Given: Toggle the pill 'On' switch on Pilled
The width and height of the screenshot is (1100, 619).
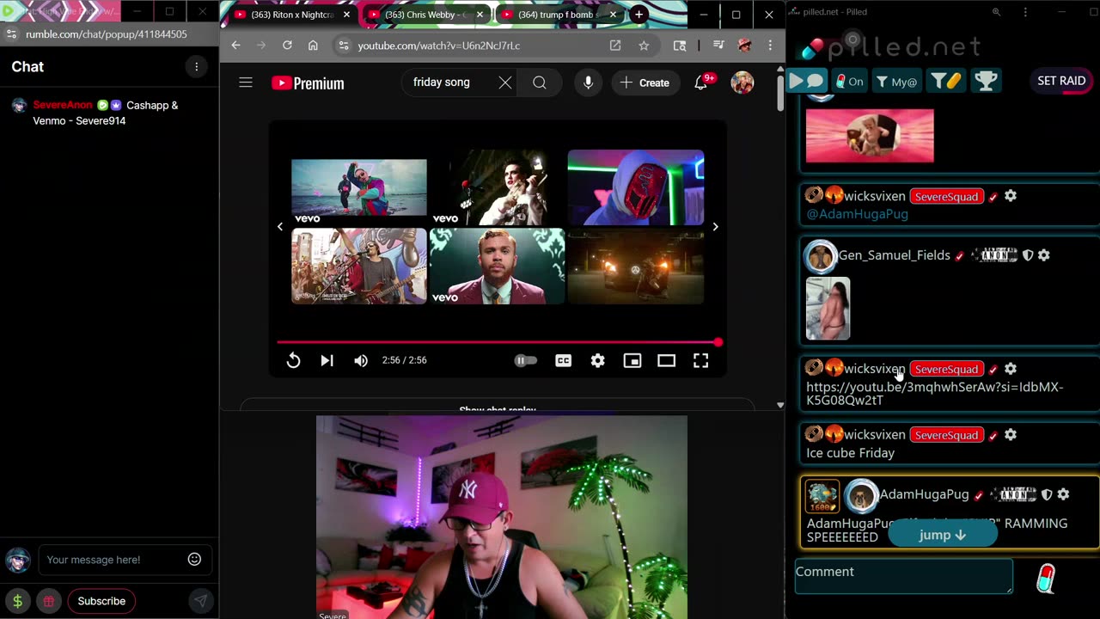Looking at the screenshot, I should point(849,81).
